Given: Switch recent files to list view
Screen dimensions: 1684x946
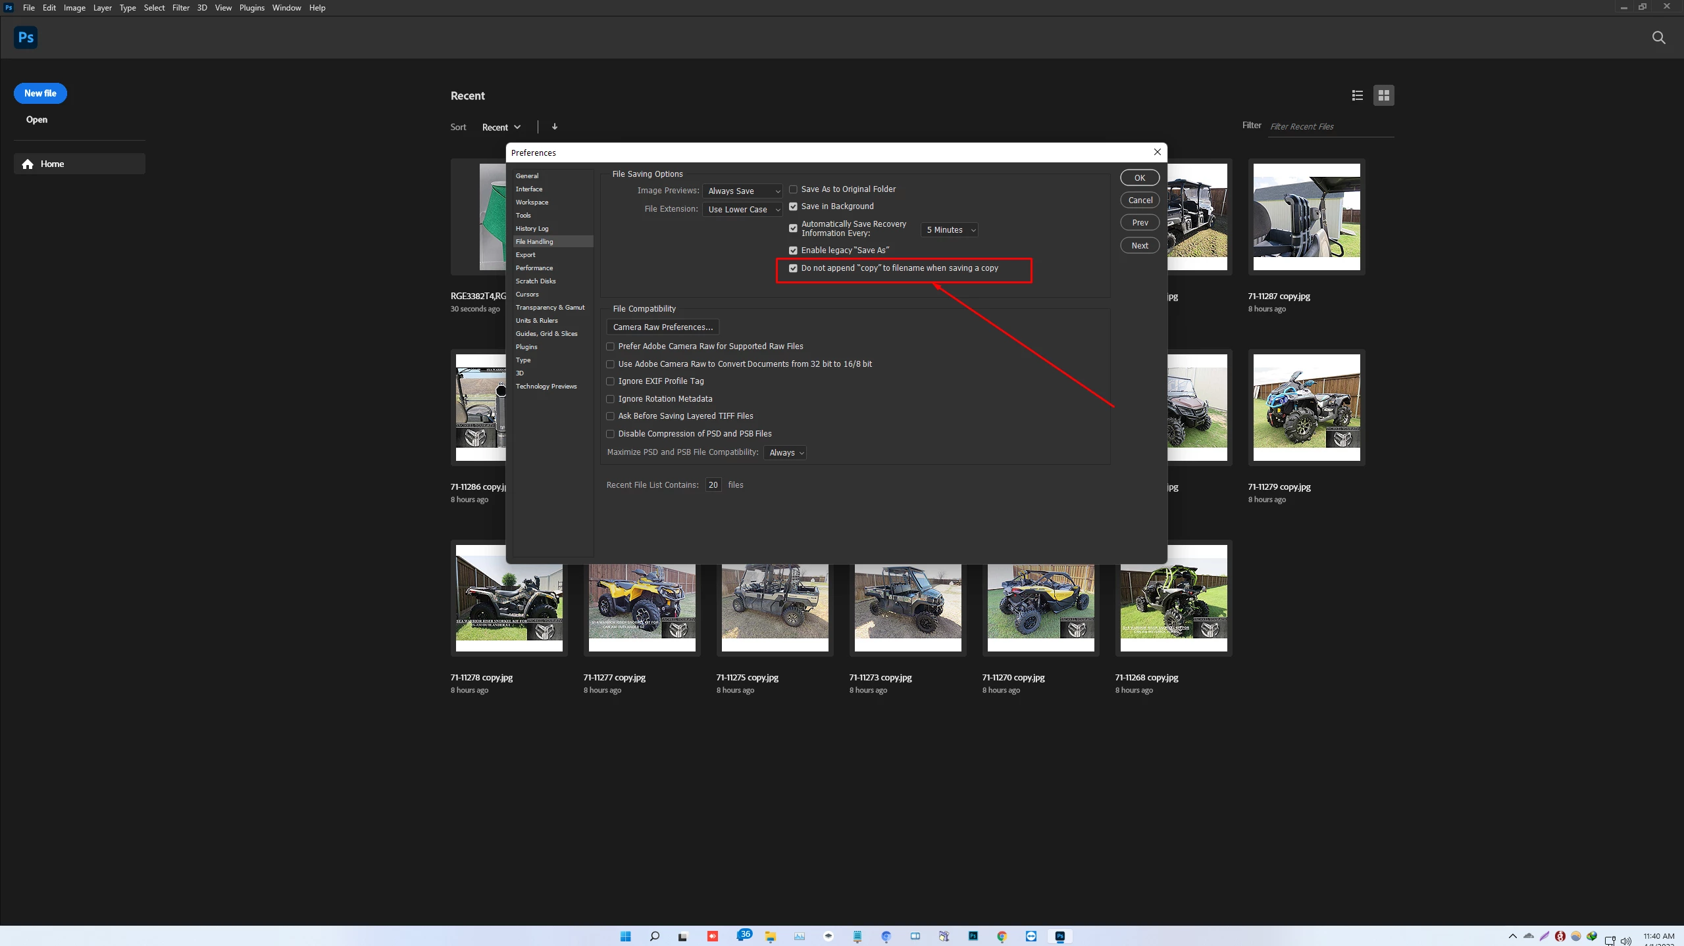Looking at the screenshot, I should 1357,95.
